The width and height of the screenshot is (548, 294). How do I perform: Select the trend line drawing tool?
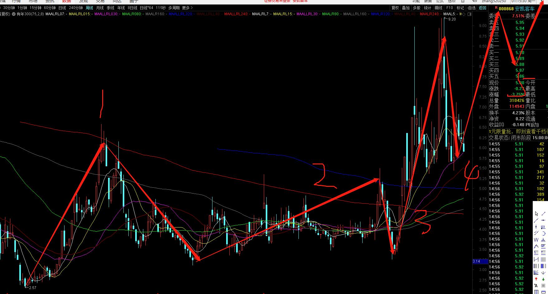click(543, 214)
